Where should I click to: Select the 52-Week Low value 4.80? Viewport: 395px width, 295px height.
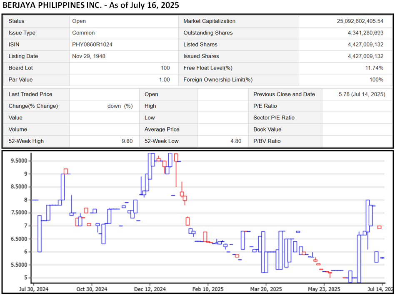236,141
